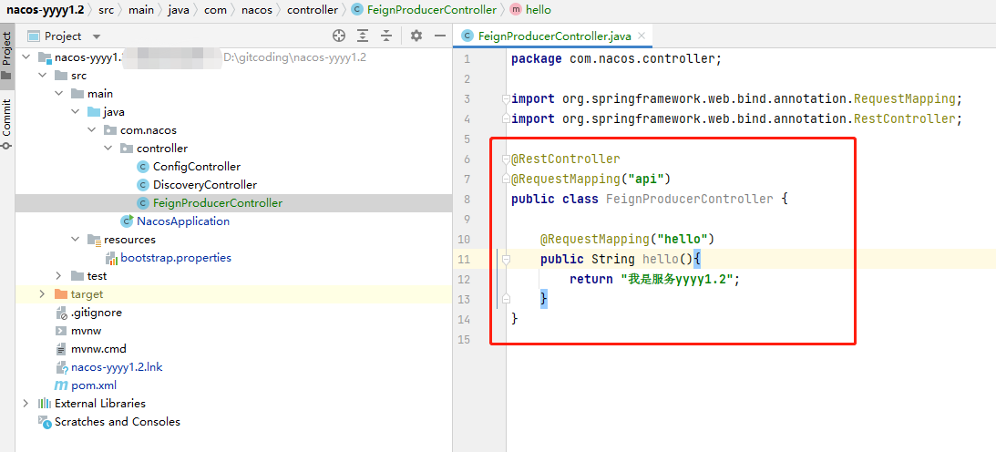The width and height of the screenshot is (996, 452).
Task: Click com in breadcrumb bar
Action: tap(215, 10)
